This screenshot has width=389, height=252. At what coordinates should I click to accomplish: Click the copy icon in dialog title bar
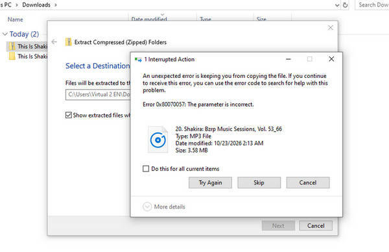click(138, 60)
